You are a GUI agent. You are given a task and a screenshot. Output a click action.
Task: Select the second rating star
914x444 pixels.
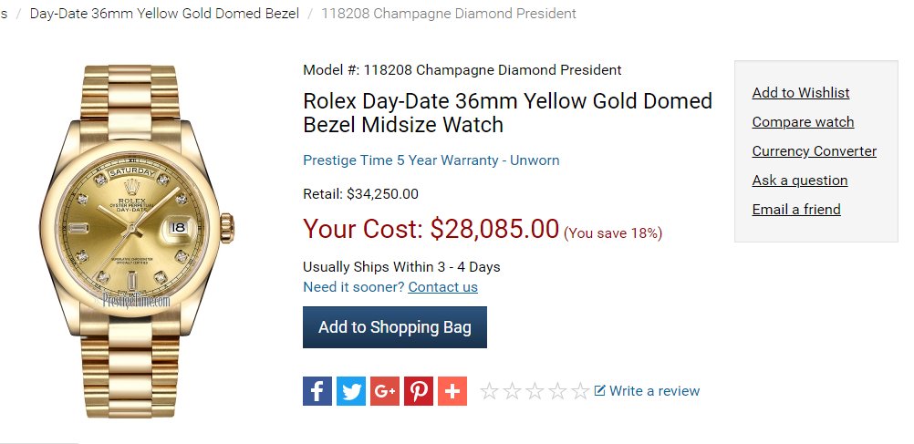pos(512,391)
